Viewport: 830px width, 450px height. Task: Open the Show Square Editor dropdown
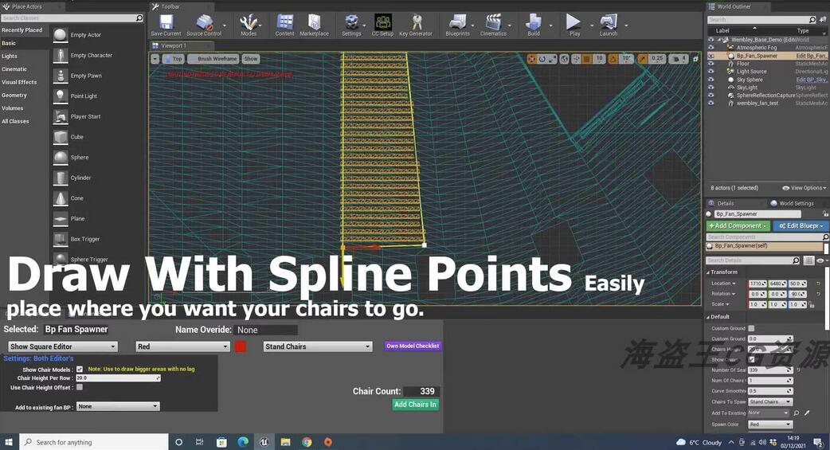(x=62, y=346)
